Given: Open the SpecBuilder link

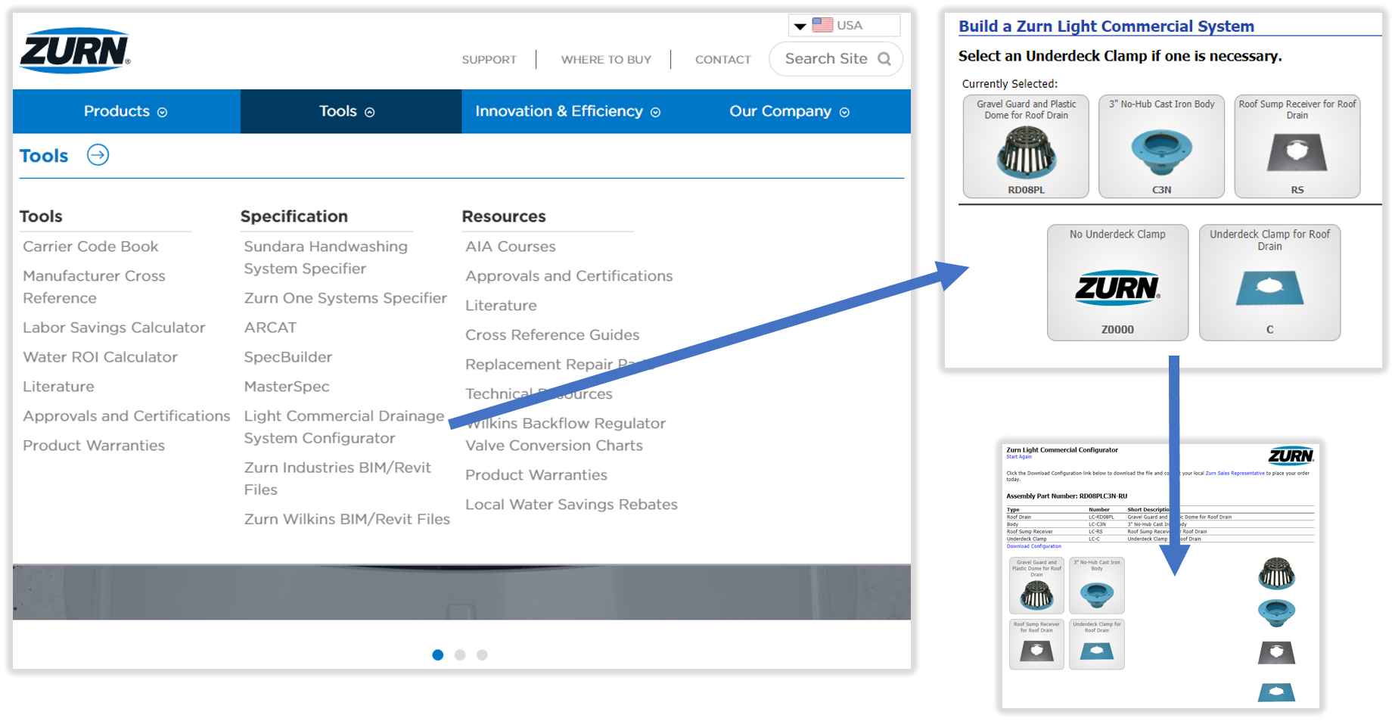Looking at the screenshot, I should [288, 357].
